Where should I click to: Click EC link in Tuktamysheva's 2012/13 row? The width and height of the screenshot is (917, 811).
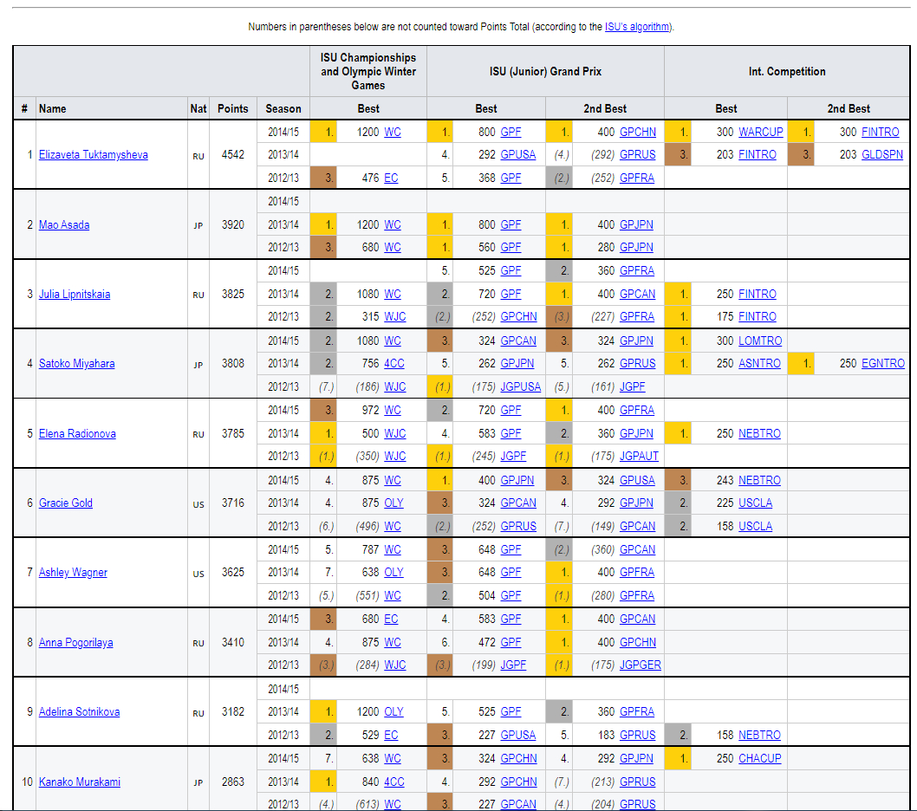point(391,178)
